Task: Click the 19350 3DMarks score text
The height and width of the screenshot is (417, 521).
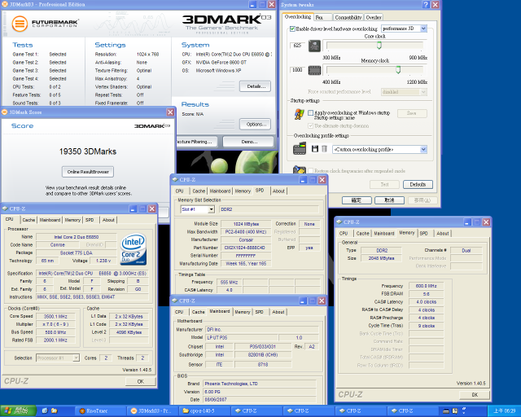Action: pos(88,151)
